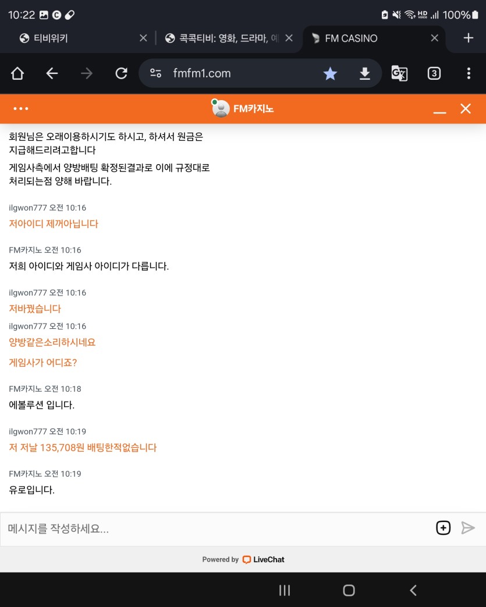486x607 pixels.
Task: Send the chat message
Action: pyautogui.click(x=468, y=528)
